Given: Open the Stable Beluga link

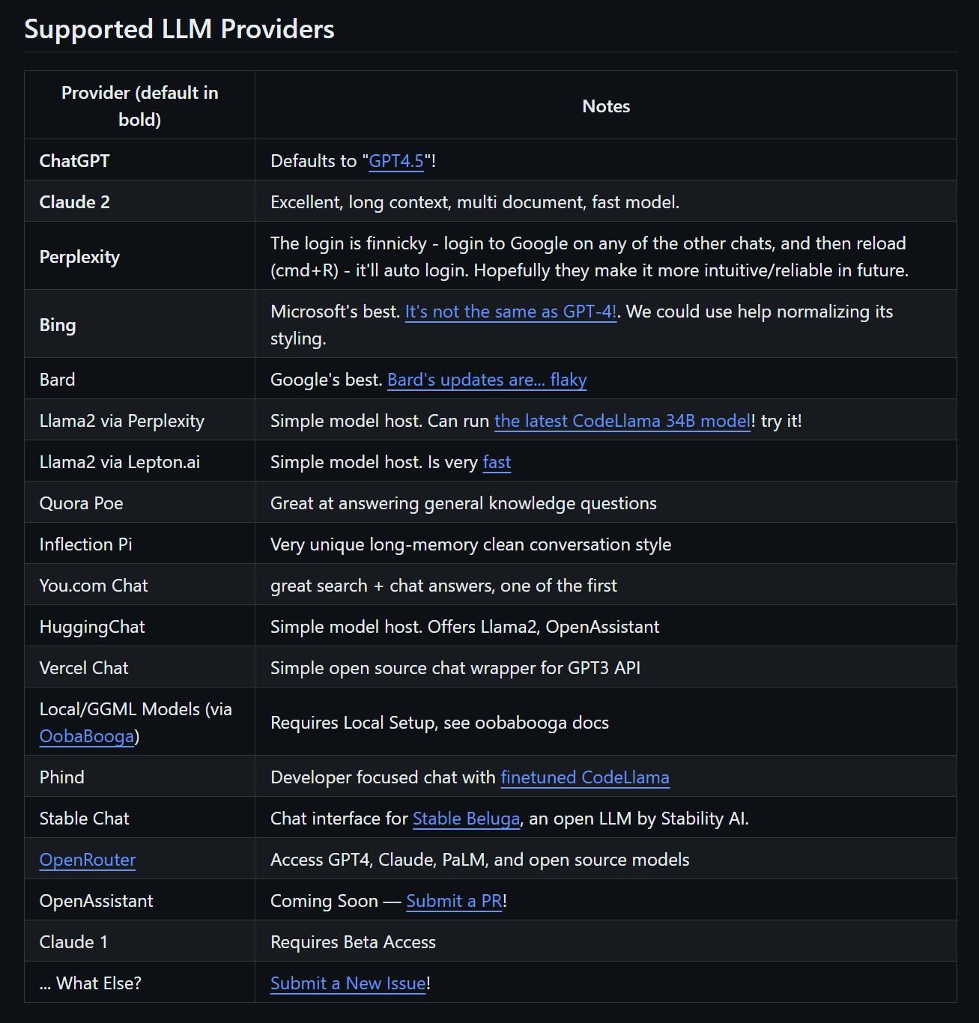Looking at the screenshot, I should click(466, 819).
